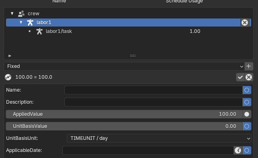Collapse the crew tree node
The width and height of the screenshot is (258, 158).
[x=12, y=13]
